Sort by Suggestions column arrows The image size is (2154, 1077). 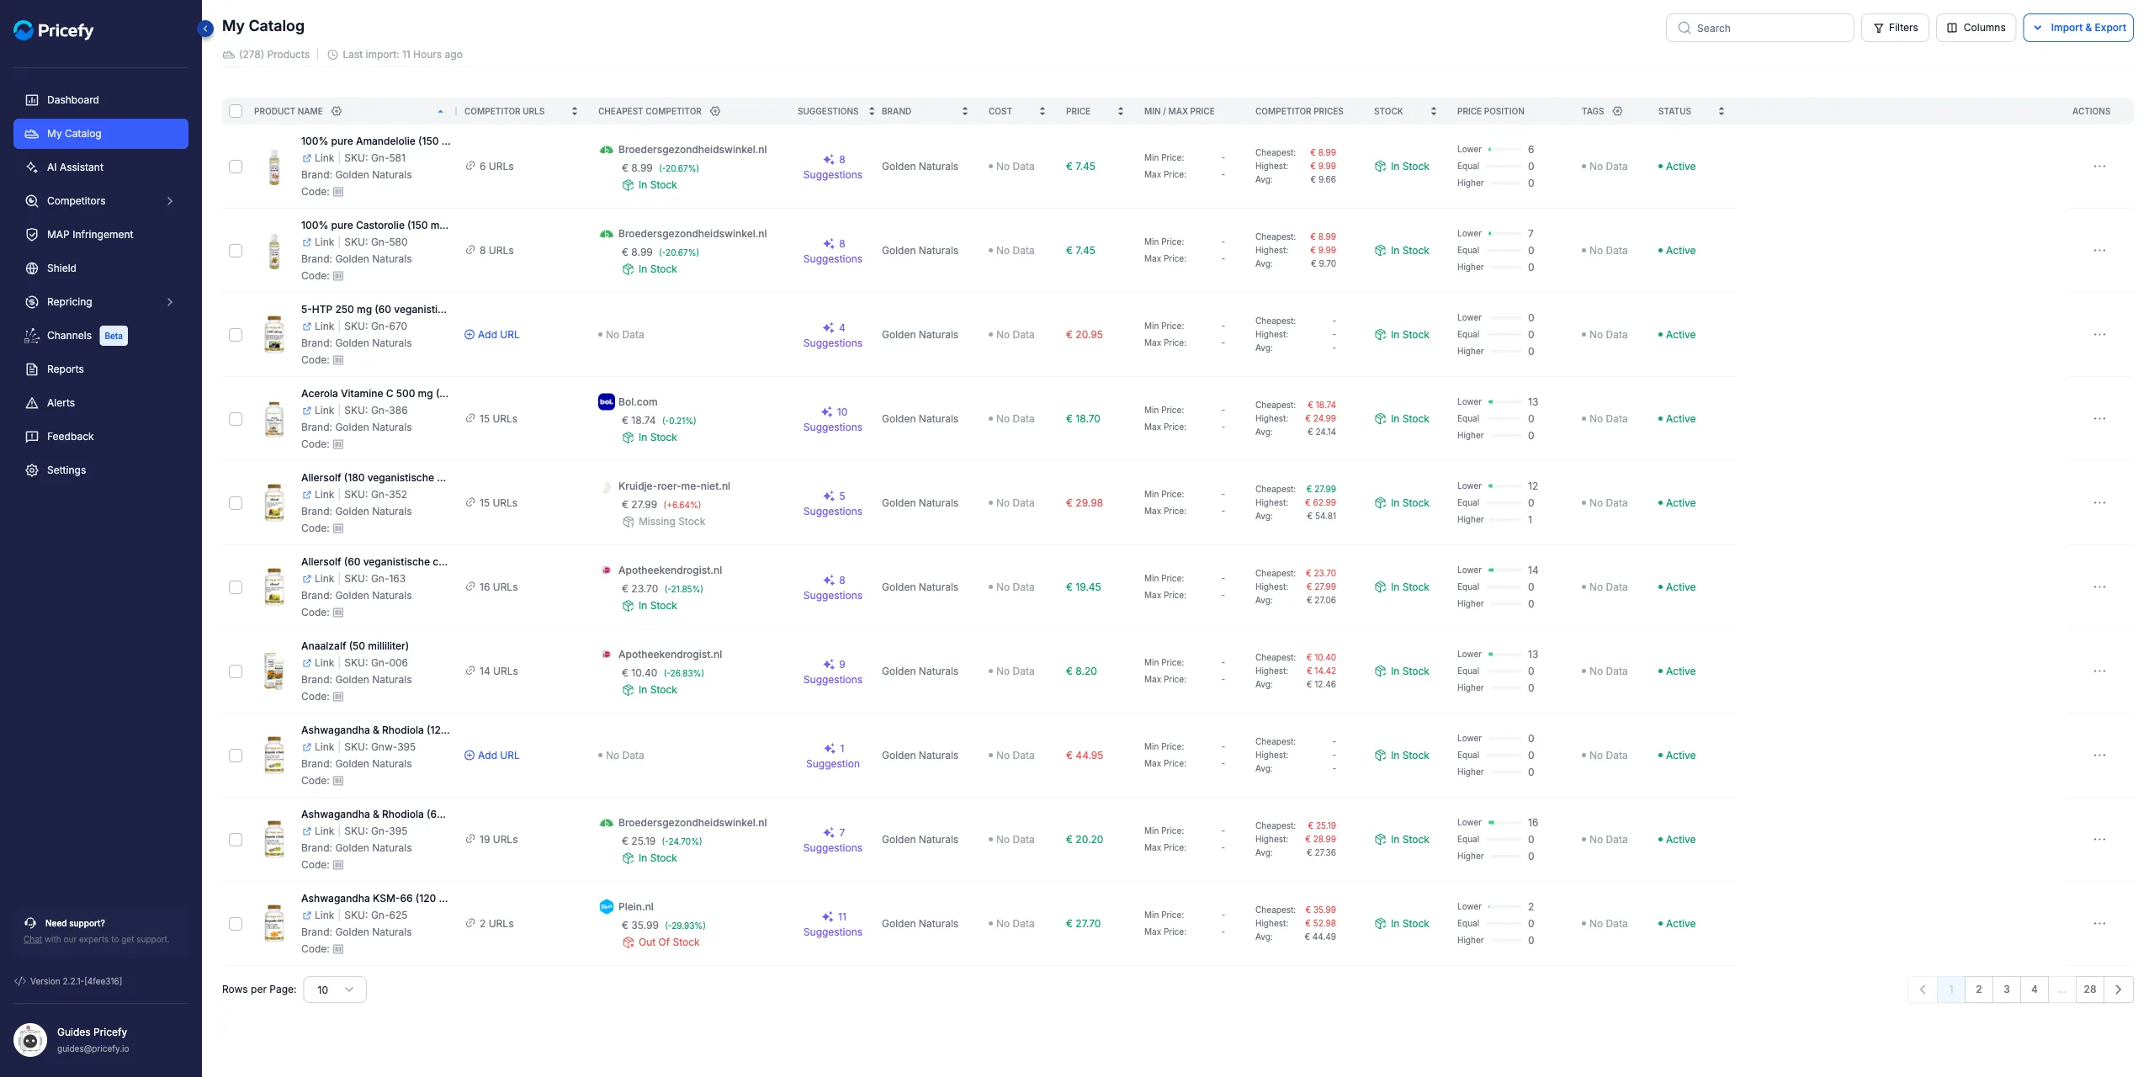[x=872, y=111]
